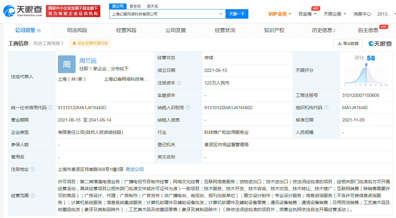Viewport: 396px width, 218px height.
Task: Click the registered capital 125万人民币
Action: coord(217,83)
